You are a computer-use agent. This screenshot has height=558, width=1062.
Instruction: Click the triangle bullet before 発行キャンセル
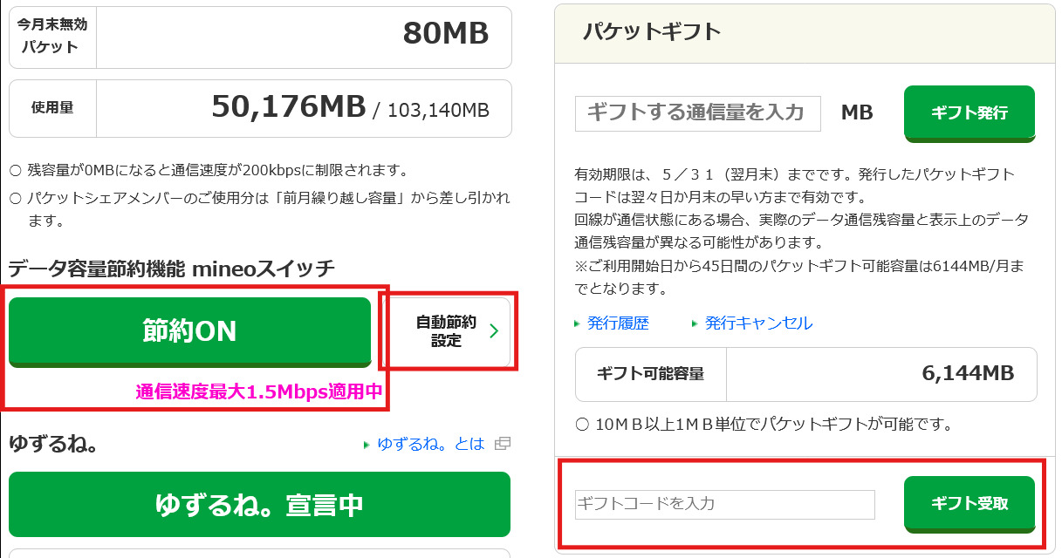coord(695,323)
